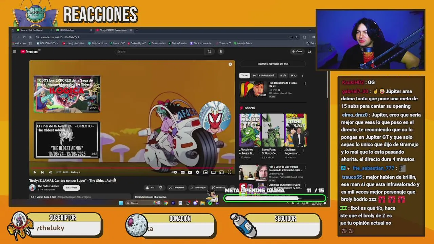Open options for the SpeedPaint short
Screen dimensions: 434x244
coord(280,151)
